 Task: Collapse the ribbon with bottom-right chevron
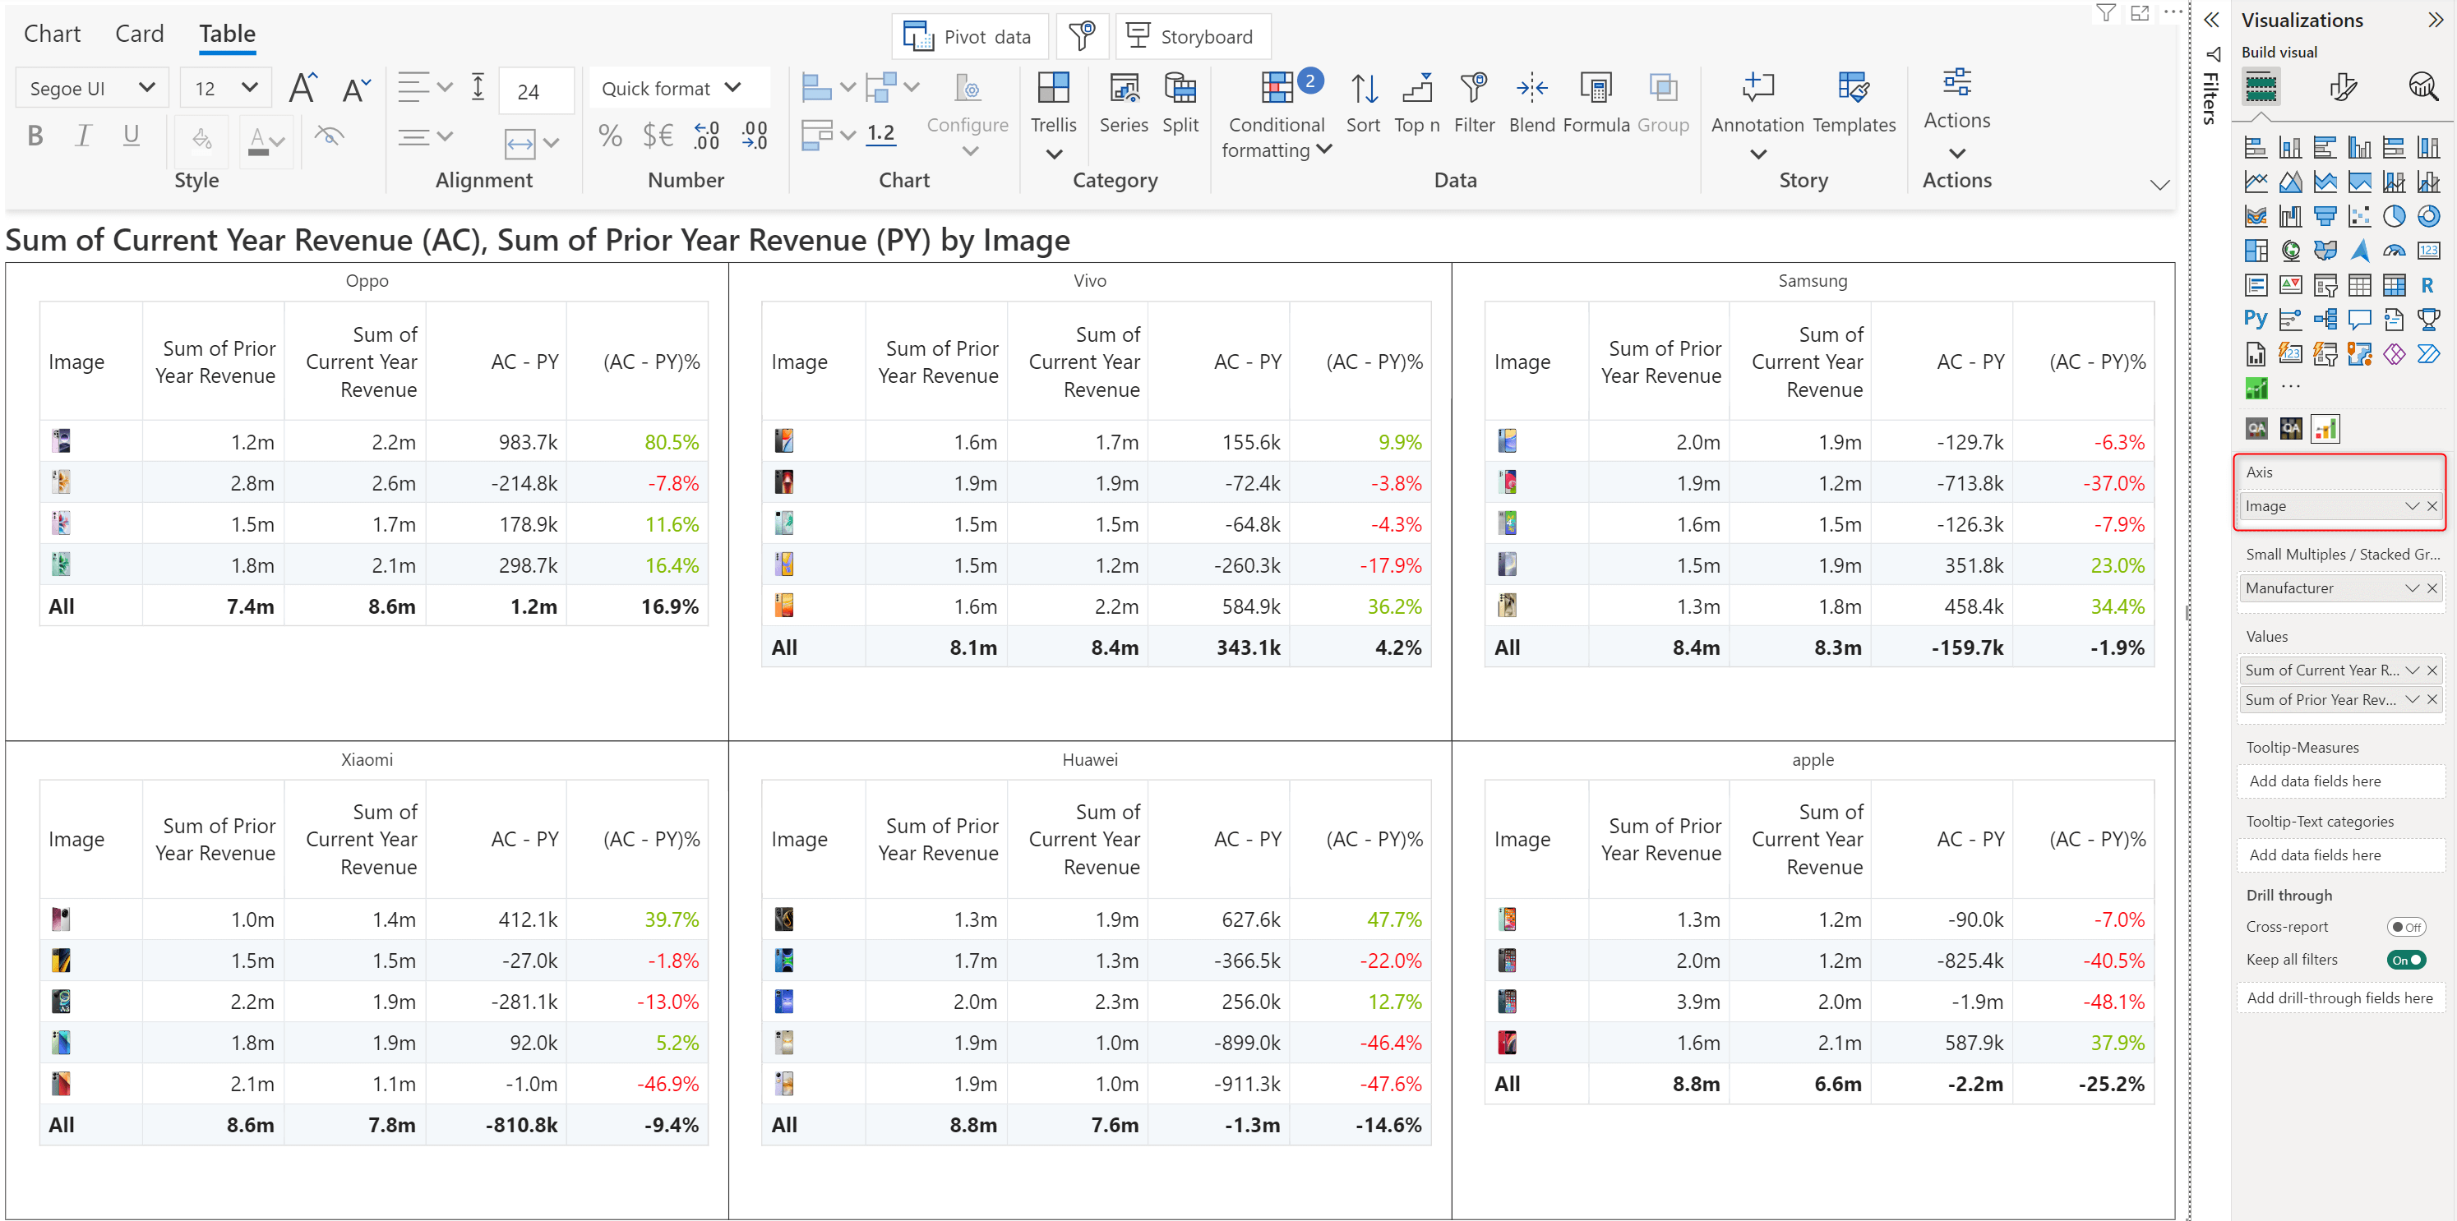pos(2159,185)
